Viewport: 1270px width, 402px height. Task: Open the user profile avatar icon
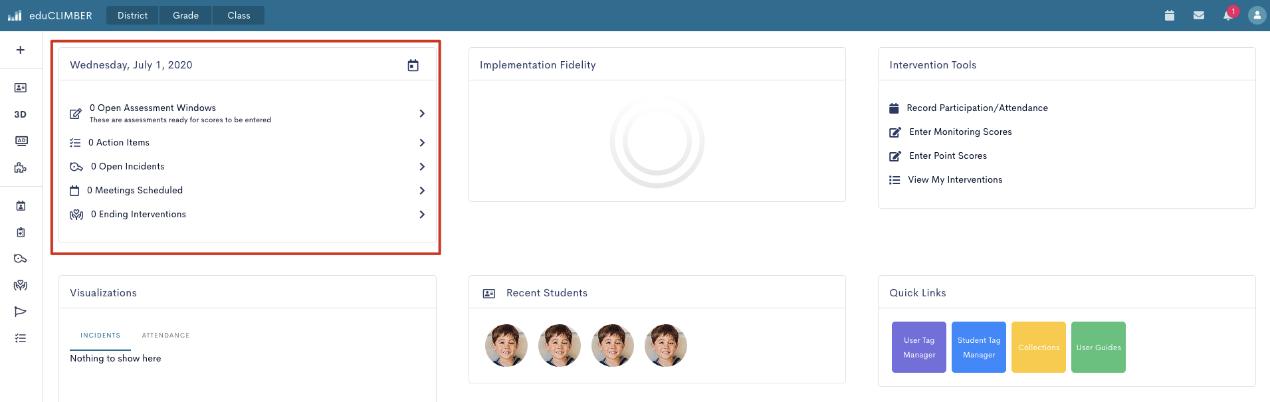(1257, 15)
